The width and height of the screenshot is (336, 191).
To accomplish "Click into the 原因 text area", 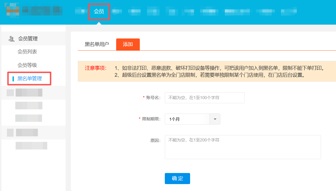I will (243, 147).
